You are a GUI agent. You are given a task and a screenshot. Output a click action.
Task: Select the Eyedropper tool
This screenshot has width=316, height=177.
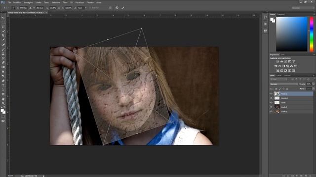(3, 40)
